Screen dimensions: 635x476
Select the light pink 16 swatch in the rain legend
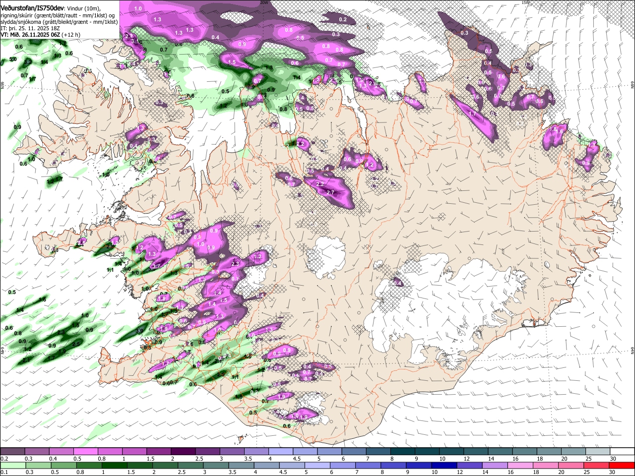click(521, 466)
